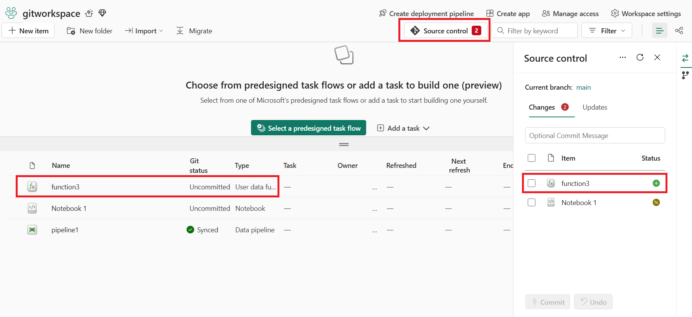Close the Source control panel
The width and height of the screenshot is (692, 317).
tap(657, 57)
